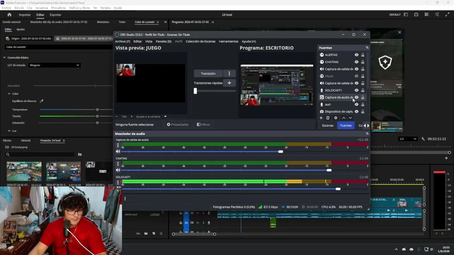Screen dimensions: 454x255
Task: Pick white balance with the eyedropper
Action: point(41,101)
